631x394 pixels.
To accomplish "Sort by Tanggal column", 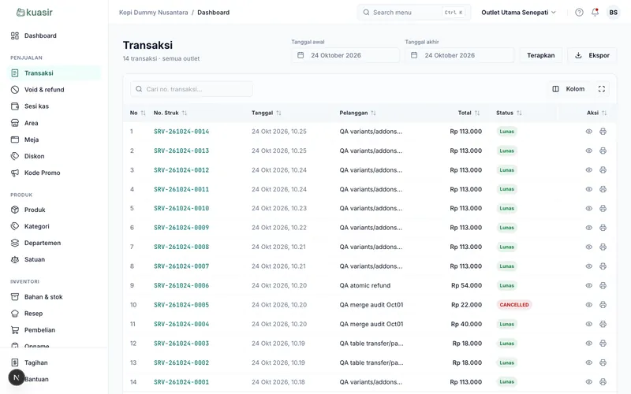I will click(267, 113).
